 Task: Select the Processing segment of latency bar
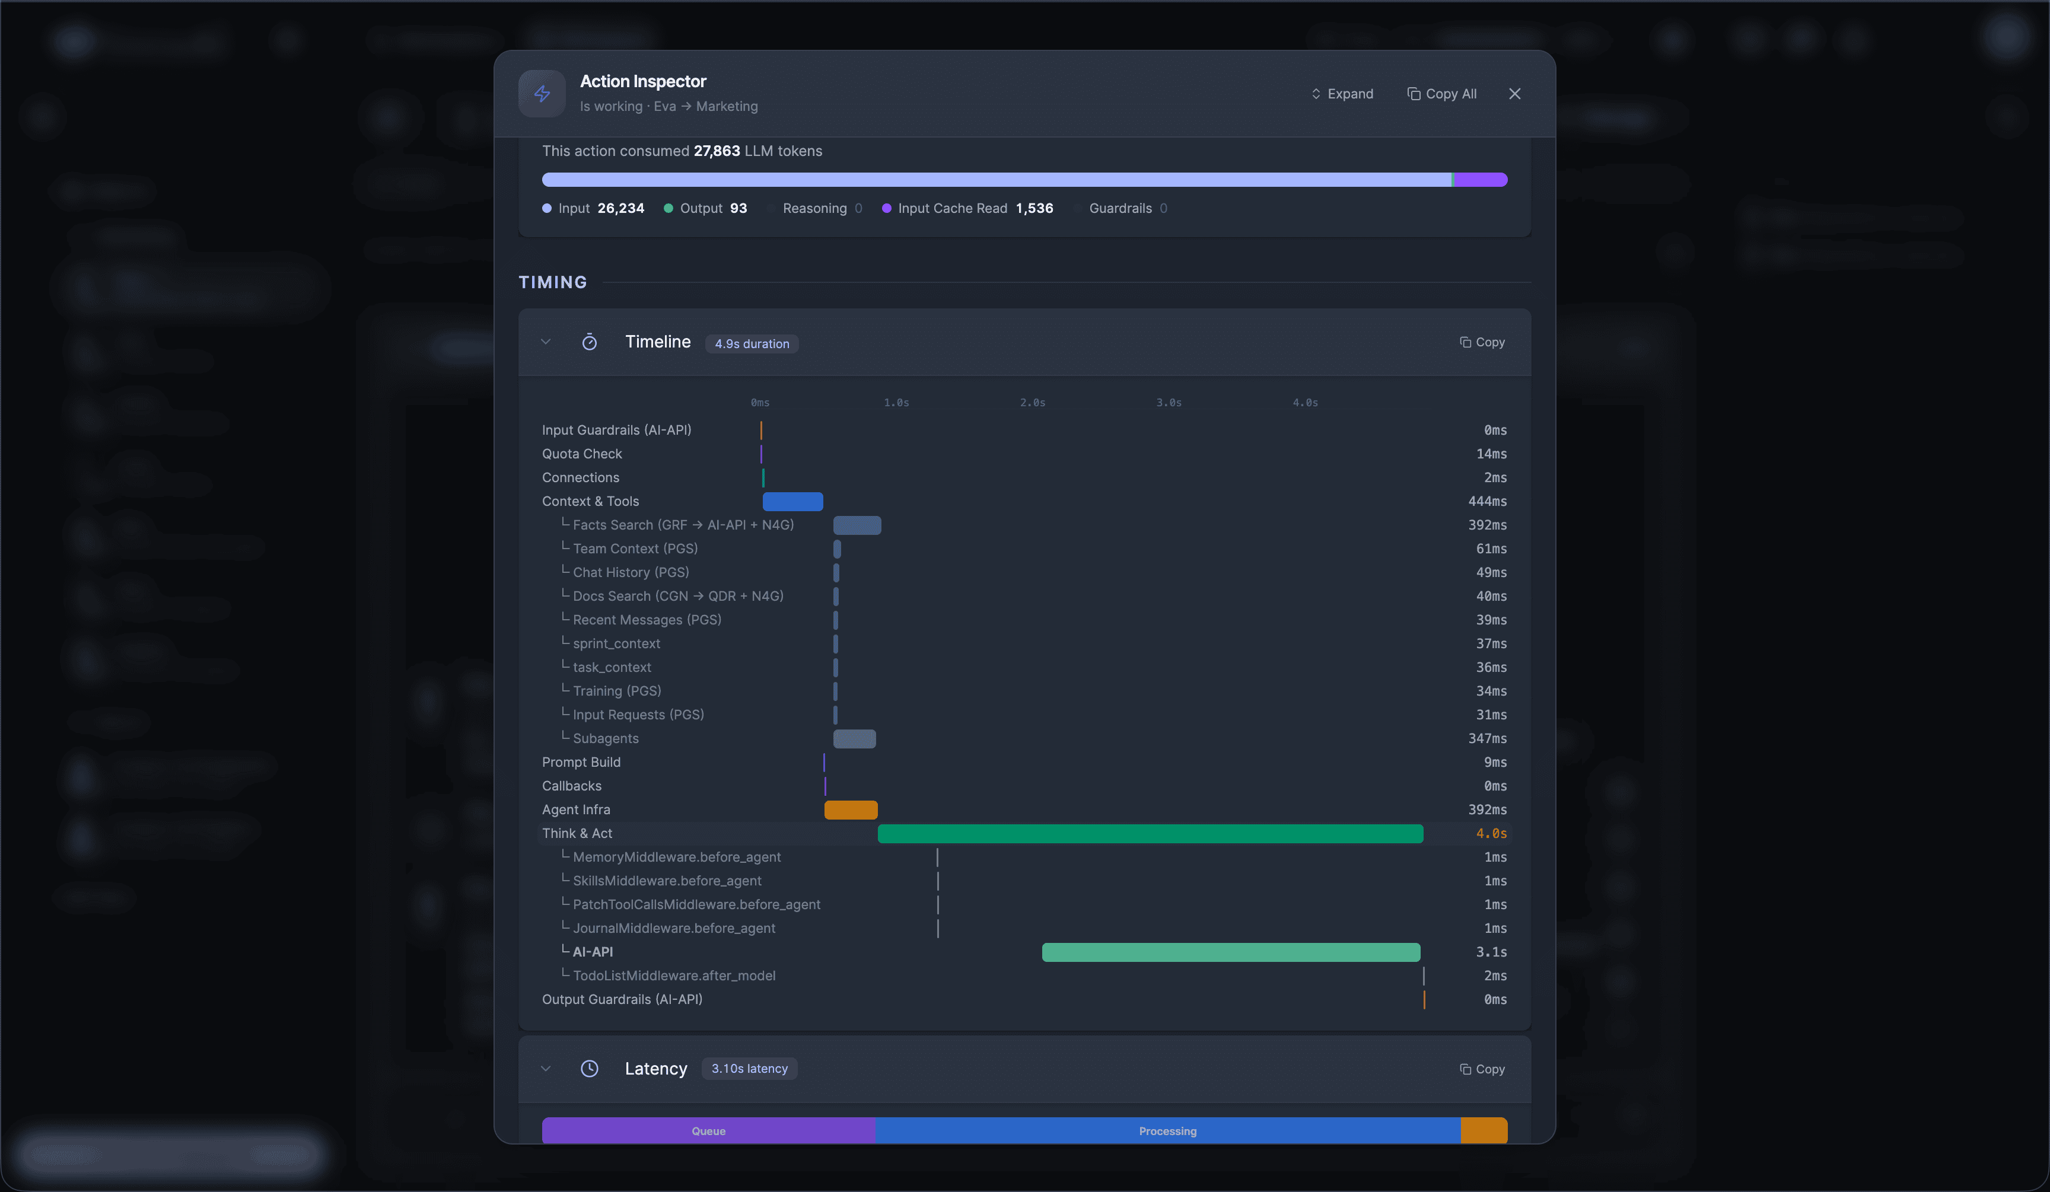click(x=1167, y=1130)
